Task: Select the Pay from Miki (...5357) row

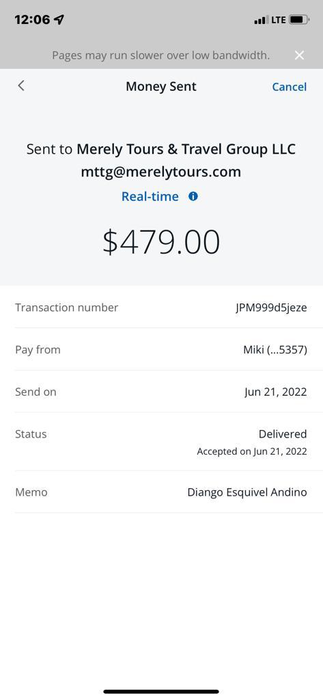Action: [x=161, y=349]
